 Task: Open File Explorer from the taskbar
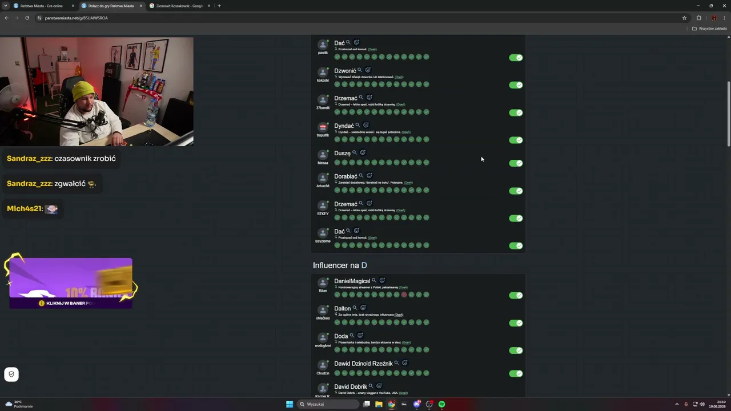coord(379,404)
